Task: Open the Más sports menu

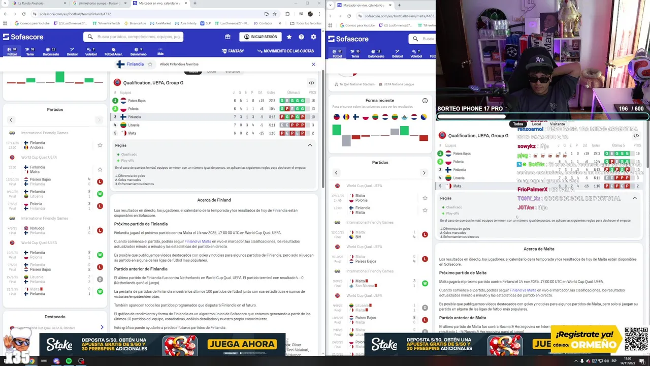Action: [160, 52]
